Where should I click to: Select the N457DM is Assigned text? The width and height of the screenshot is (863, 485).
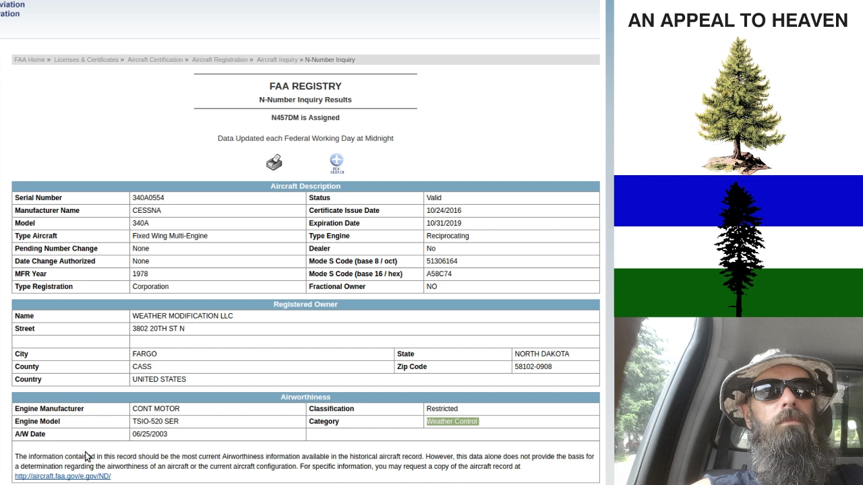305,118
